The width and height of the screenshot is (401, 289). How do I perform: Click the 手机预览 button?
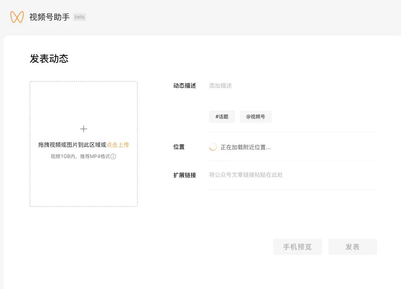[x=298, y=247]
